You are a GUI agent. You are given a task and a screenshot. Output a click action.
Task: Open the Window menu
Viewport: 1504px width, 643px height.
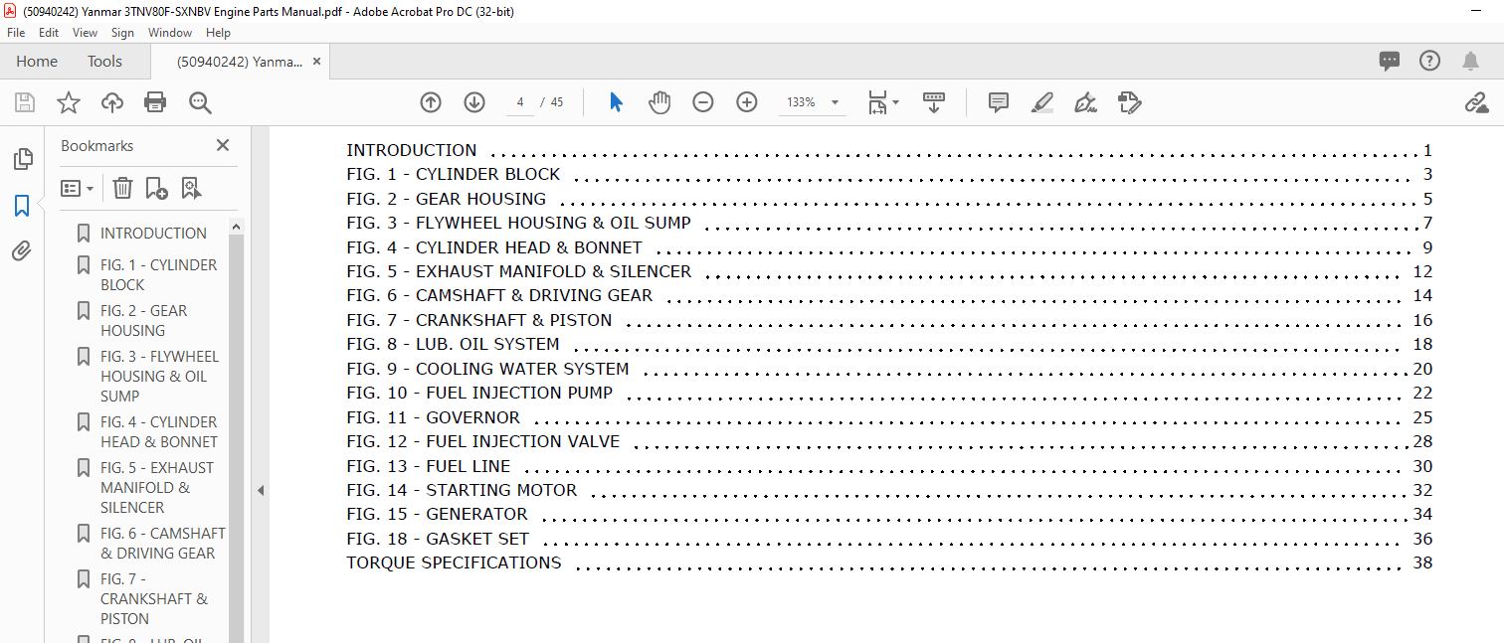pyautogui.click(x=170, y=33)
